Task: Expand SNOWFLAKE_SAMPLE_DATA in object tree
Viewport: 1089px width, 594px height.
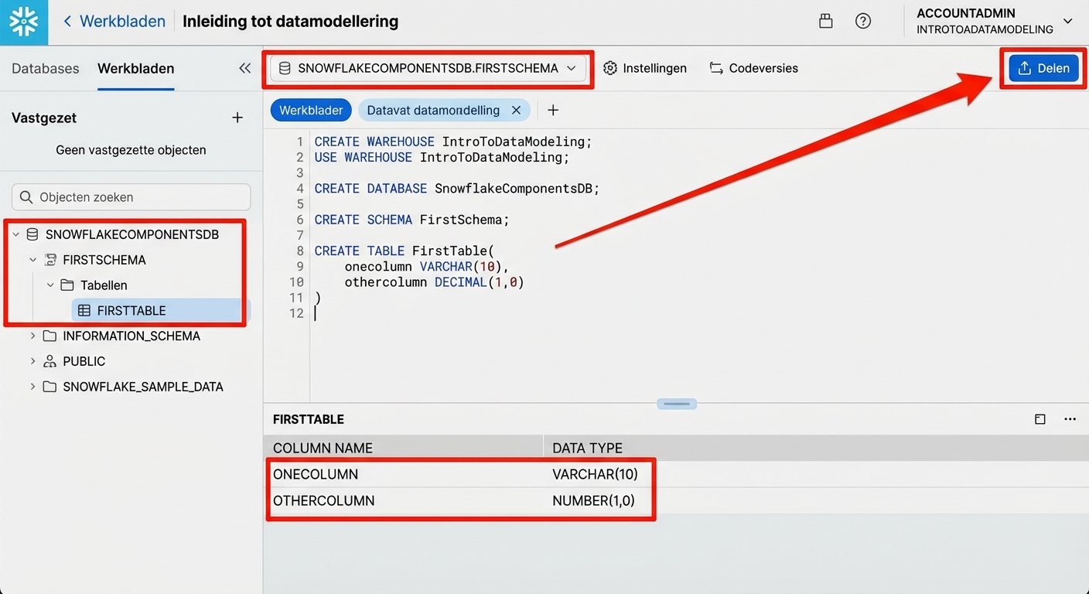Action: coord(32,386)
